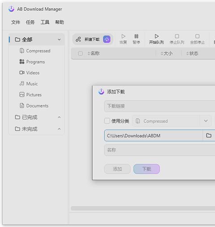
Task: Click the 添加下载 dialog logo icon
Action: coord(101,92)
